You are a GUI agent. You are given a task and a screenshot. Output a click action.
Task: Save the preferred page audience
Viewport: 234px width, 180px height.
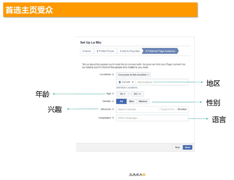(x=187, y=147)
